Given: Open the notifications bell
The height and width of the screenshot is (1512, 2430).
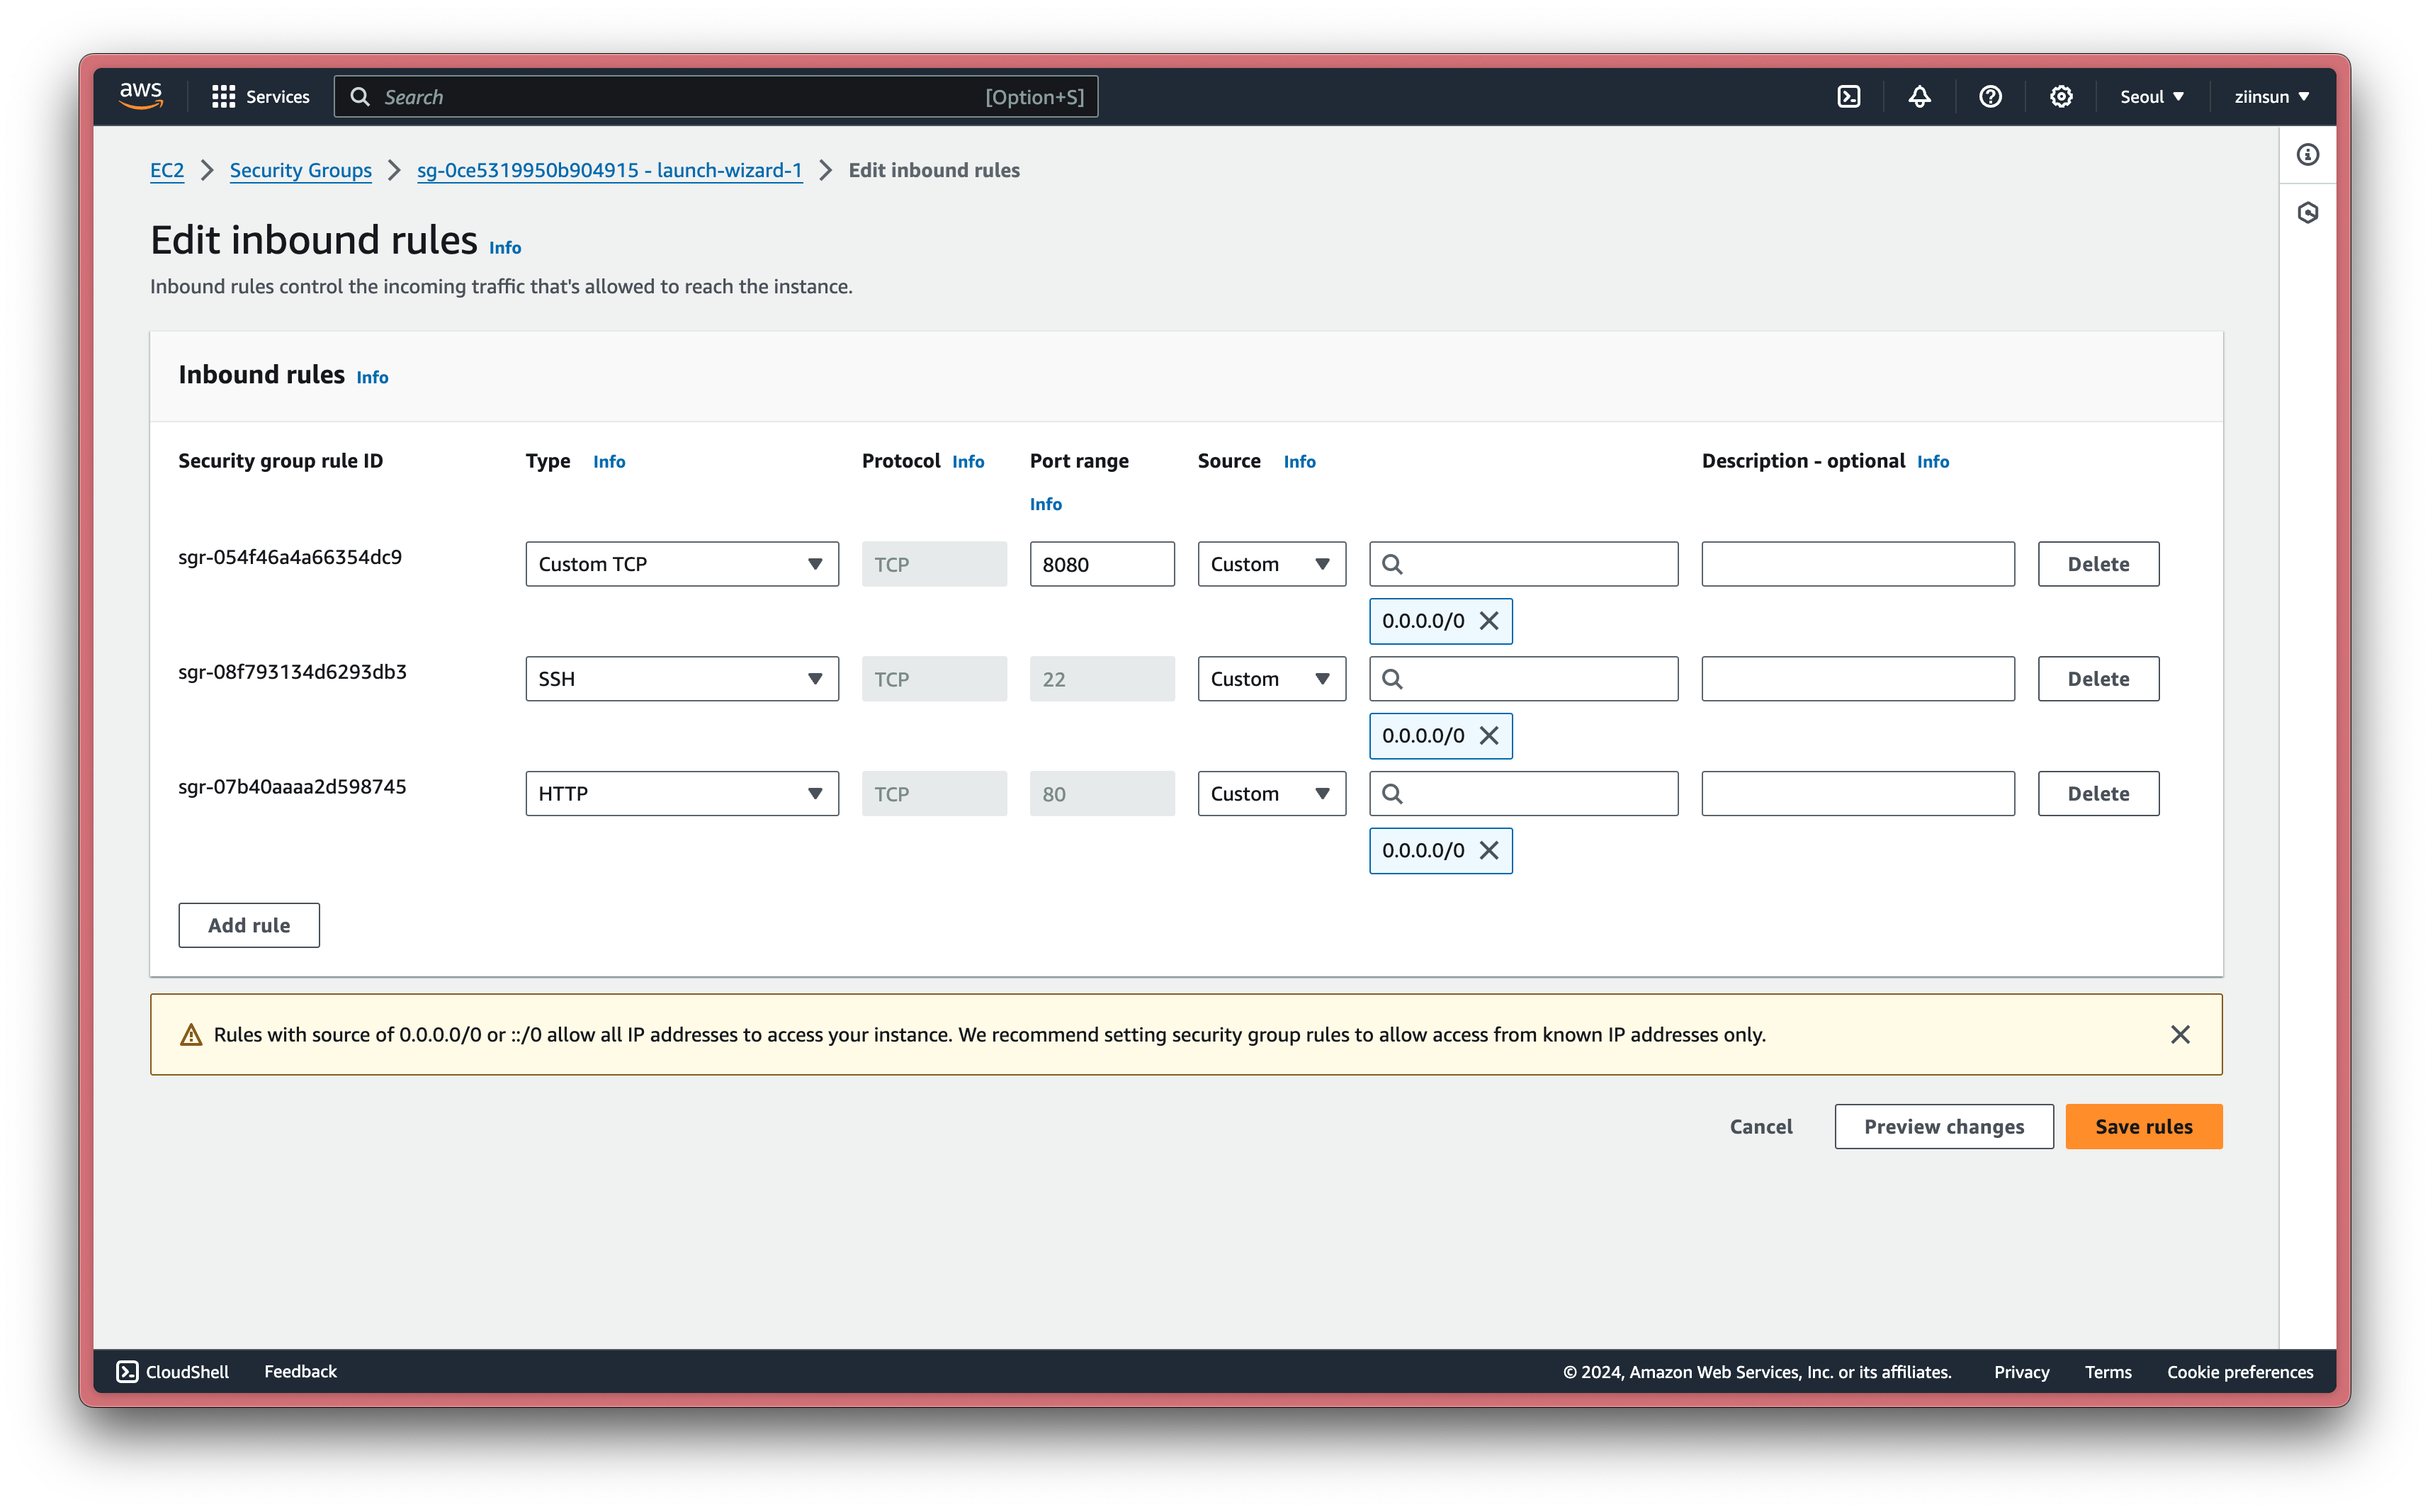Looking at the screenshot, I should point(1918,96).
